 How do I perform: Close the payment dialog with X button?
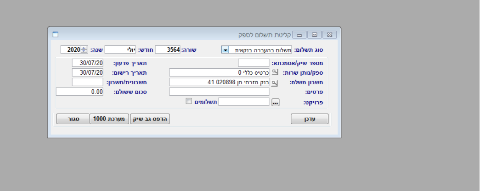pyautogui.click(x=329, y=34)
